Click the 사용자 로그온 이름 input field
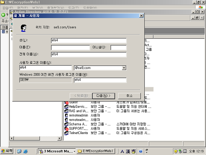The height and width of the screenshot is (155, 206). [45, 68]
